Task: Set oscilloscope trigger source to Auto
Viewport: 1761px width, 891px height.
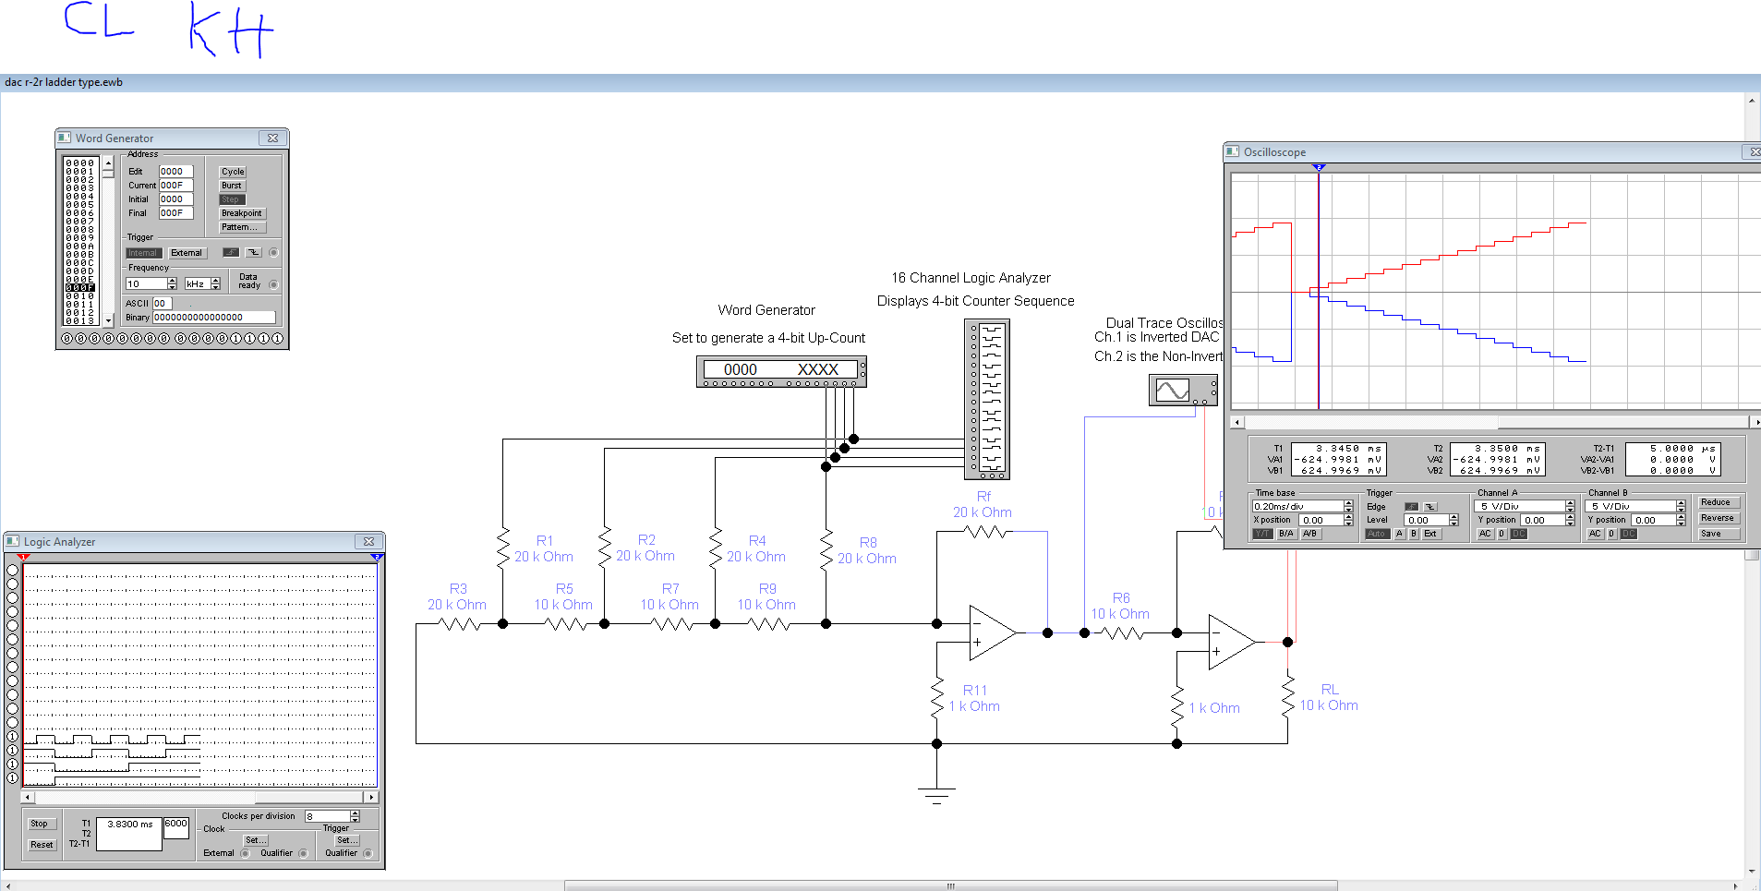Action: coord(1377,534)
